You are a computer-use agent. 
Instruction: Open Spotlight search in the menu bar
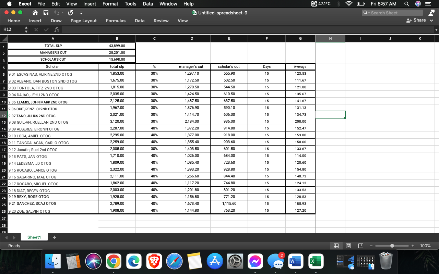click(407, 4)
